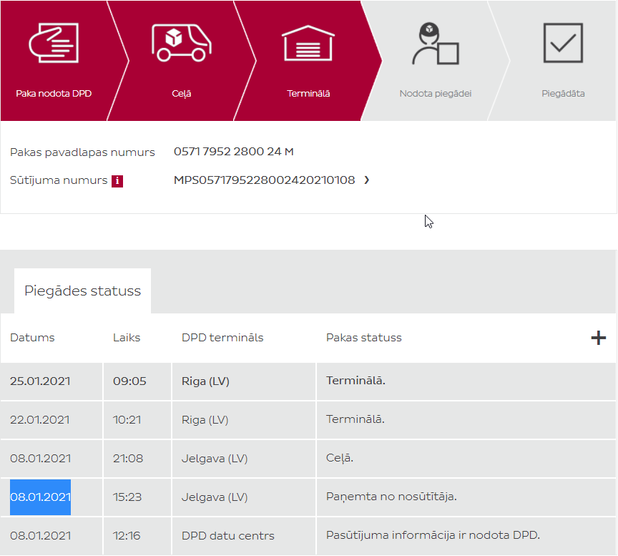This screenshot has width=618, height=556.
Task: Click the date 25.01.2021
Action: (x=40, y=381)
